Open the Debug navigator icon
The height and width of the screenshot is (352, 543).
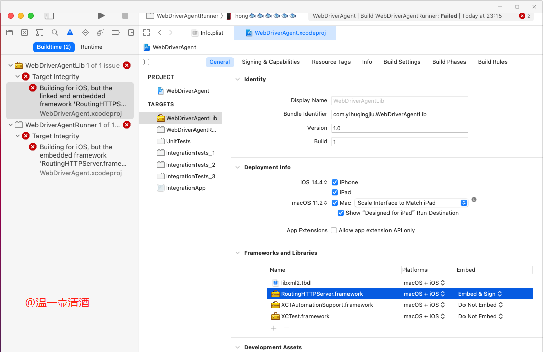[x=100, y=33]
